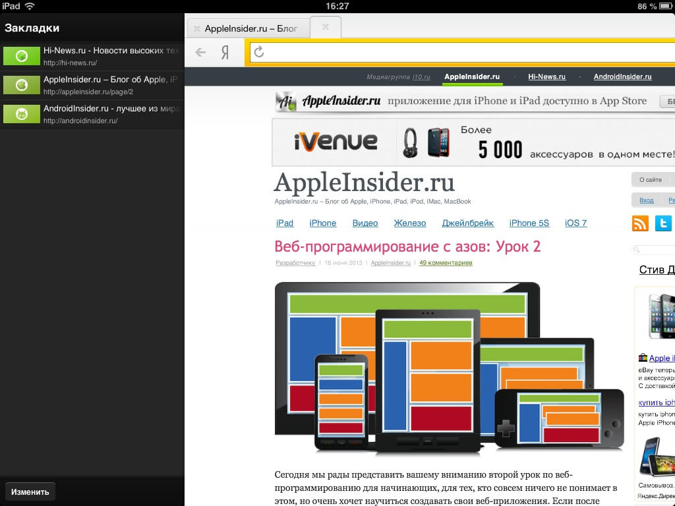Click the AppleInsider bookmark apple favicon
This screenshot has width=675, height=506.
pos(22,85)
